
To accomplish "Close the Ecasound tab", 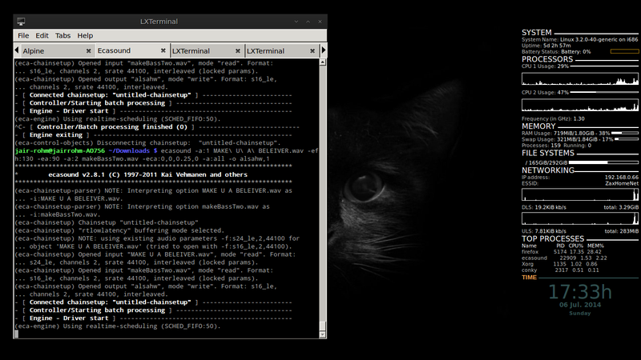I will click(163, 50).
